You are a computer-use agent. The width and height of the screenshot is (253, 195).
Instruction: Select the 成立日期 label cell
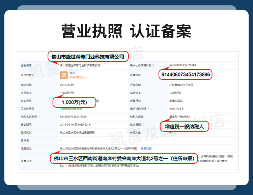38,85
